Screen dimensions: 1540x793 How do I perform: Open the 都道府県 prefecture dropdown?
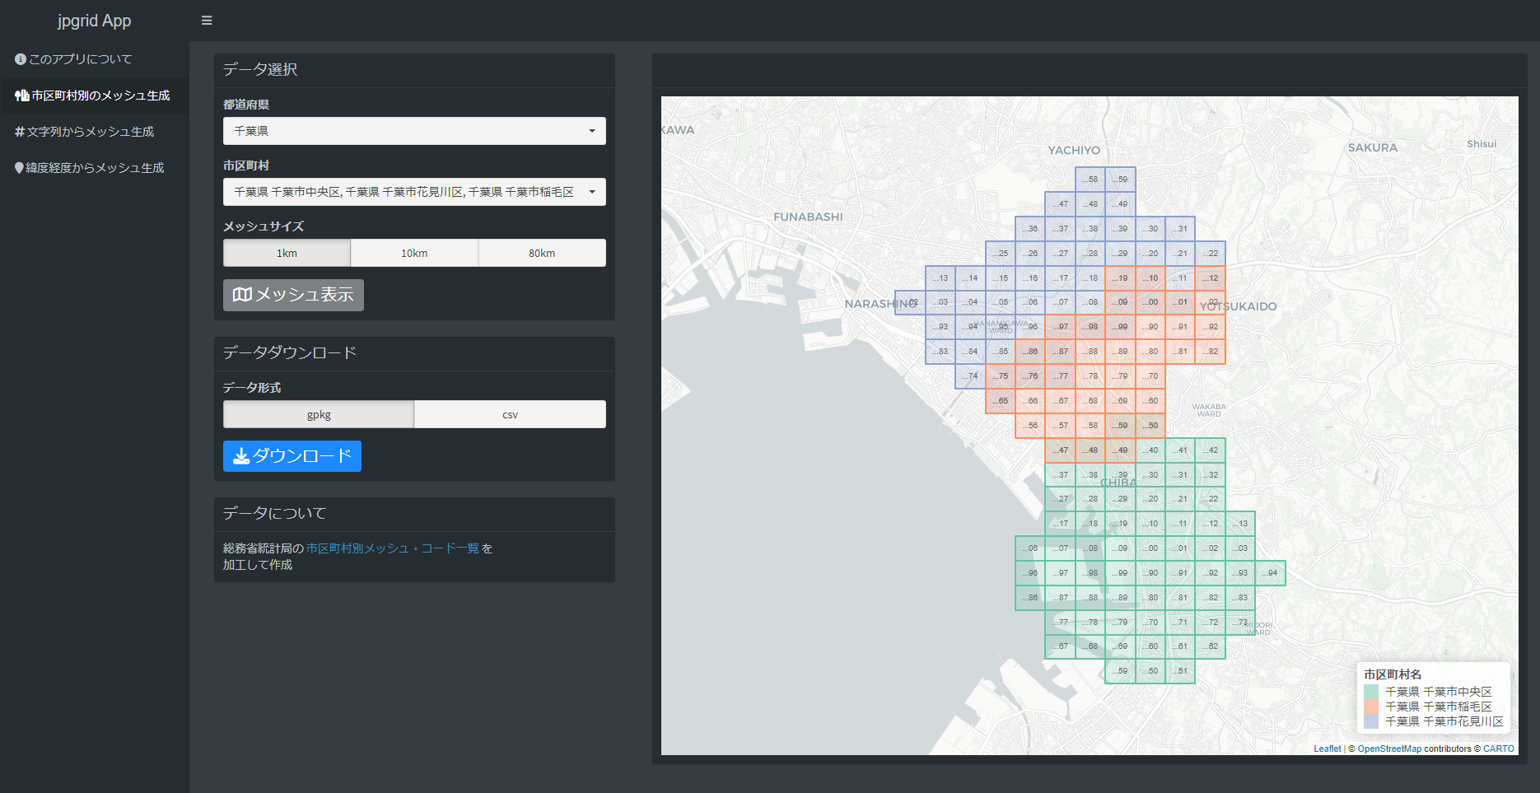[x=414, y=131]
